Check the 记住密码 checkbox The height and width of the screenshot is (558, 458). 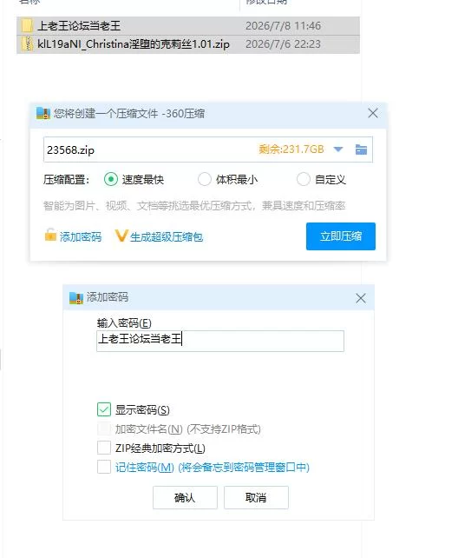click(104, 467)
